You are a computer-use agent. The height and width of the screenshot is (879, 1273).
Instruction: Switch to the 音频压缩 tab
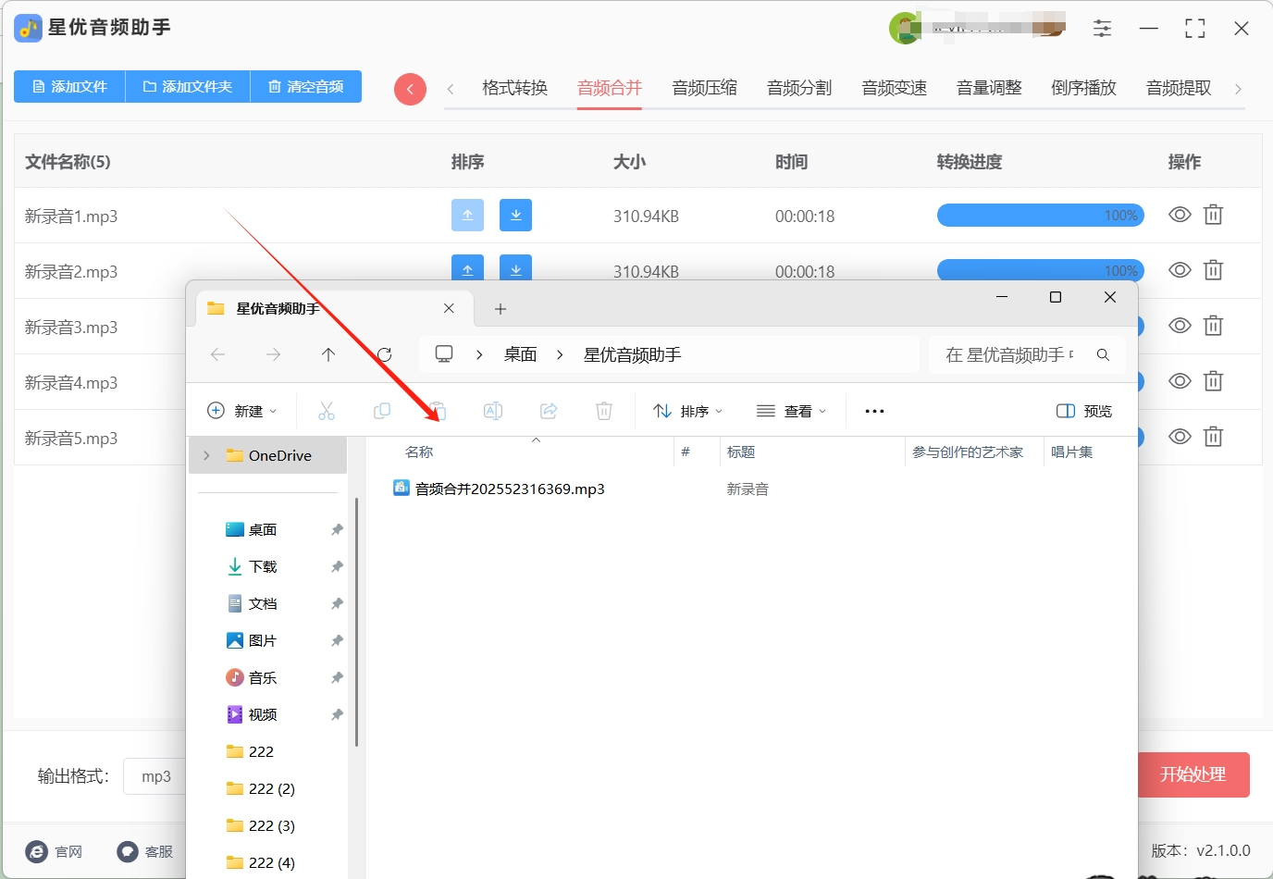coord(705,88)
